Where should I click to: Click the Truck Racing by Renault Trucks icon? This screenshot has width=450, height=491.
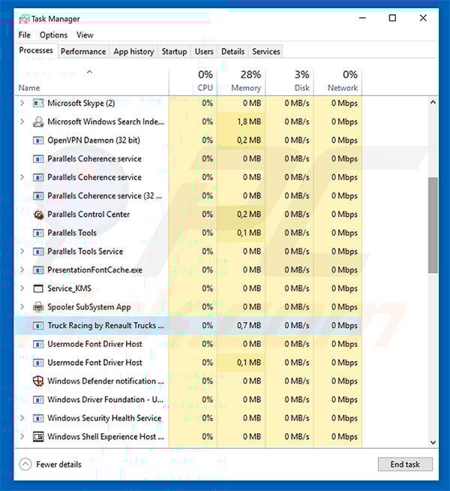click(38, 326)
